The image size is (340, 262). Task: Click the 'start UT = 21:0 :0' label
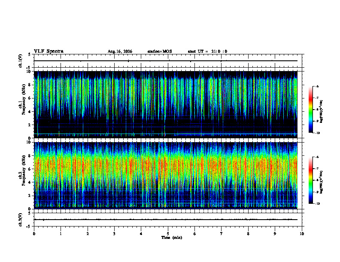pos(207,51)
